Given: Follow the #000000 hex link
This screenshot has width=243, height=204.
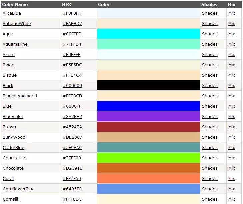Looking at the screenshot, I should 72,86.
